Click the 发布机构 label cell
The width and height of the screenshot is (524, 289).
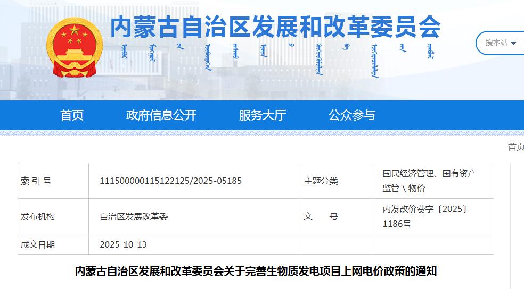pos(38,217)
